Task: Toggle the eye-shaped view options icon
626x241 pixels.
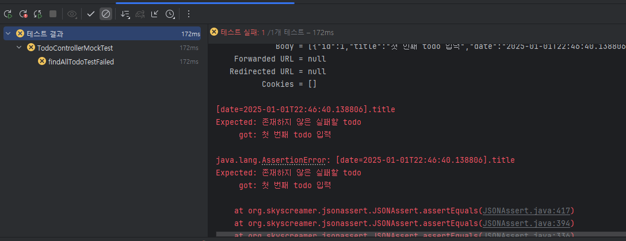Action: pyautogui.click(x=72, y=14)
